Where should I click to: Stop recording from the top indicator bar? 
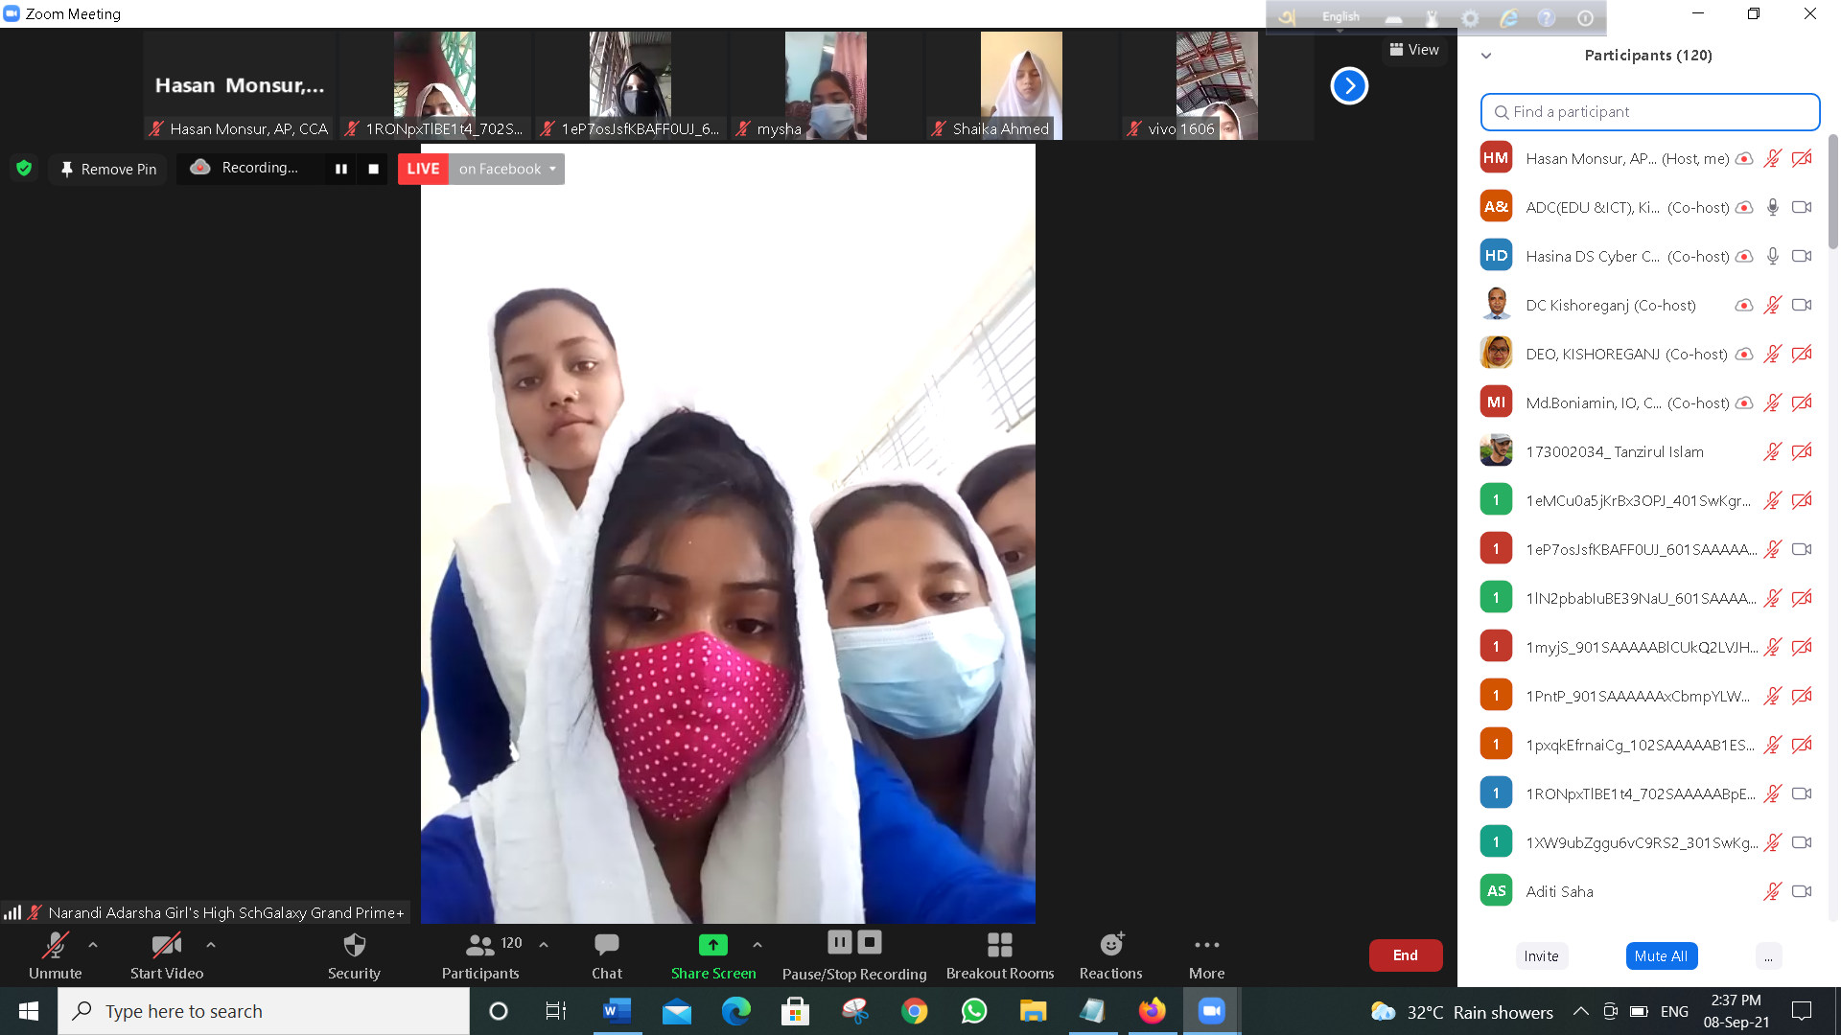point(373,169)
